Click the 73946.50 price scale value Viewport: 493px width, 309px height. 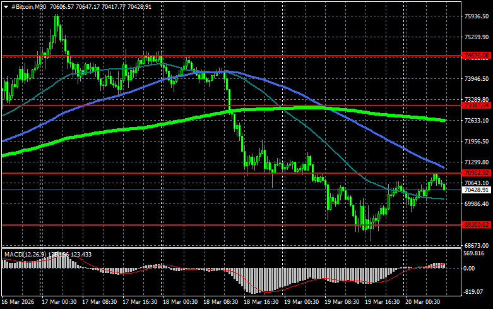click(477, 78)
